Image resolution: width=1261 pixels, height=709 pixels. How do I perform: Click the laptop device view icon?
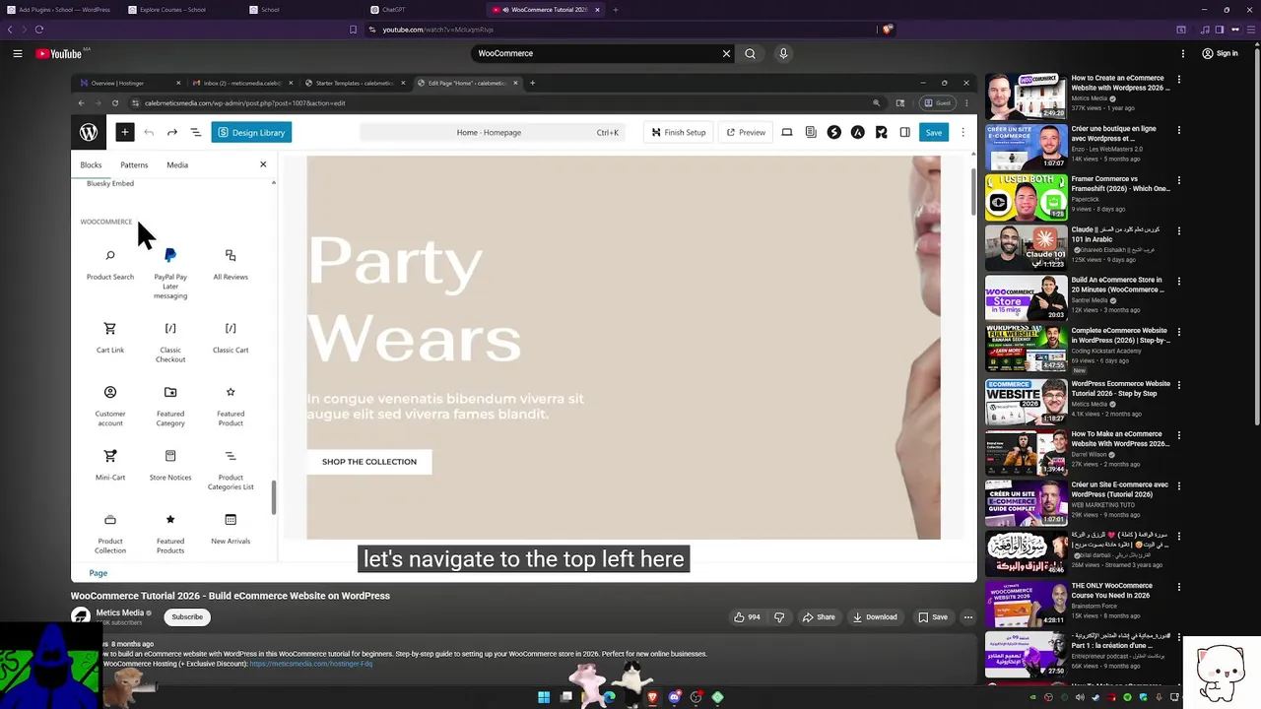point(786,132)
